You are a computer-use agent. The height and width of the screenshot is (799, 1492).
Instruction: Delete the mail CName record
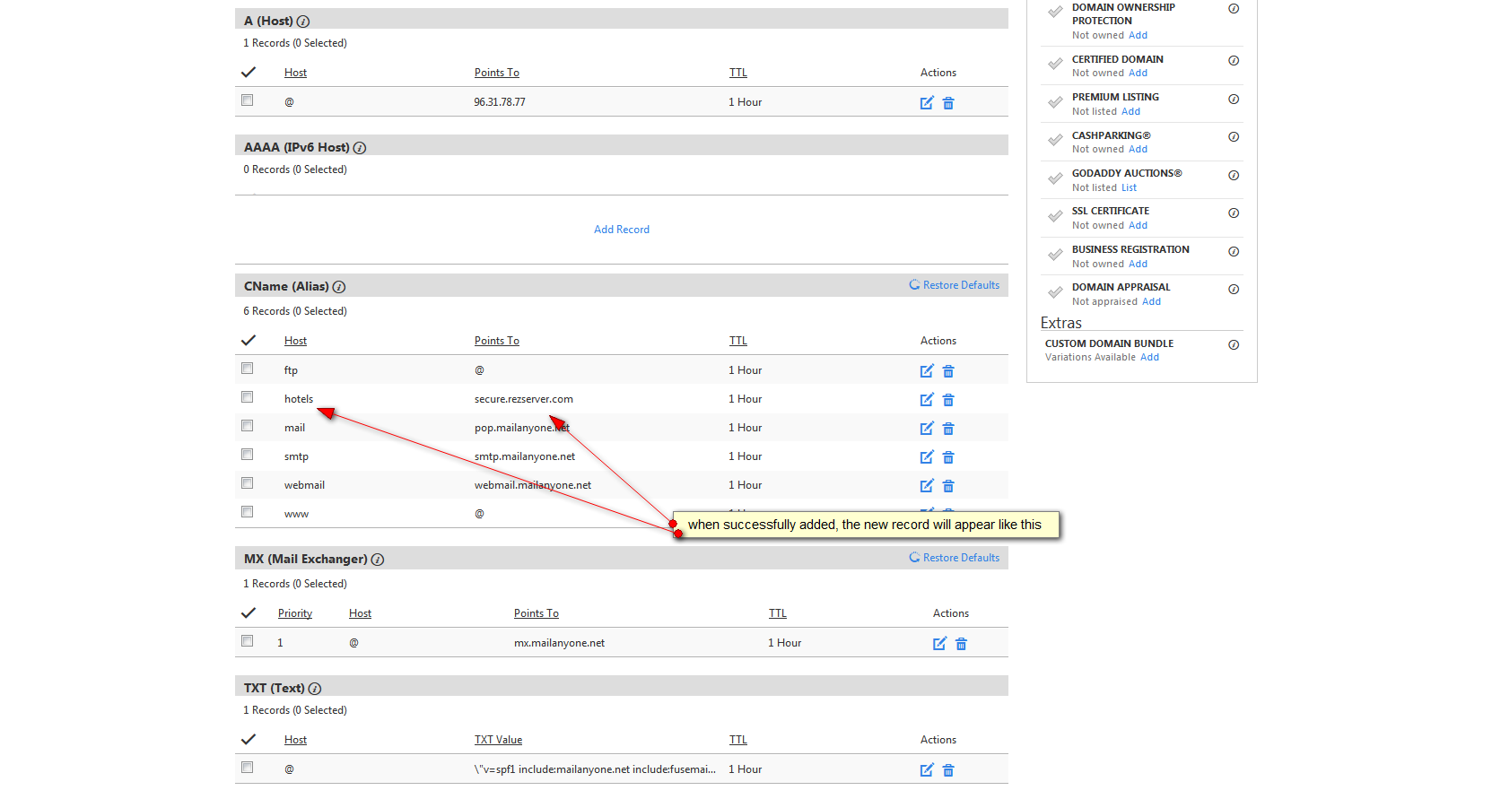point(948,429)
